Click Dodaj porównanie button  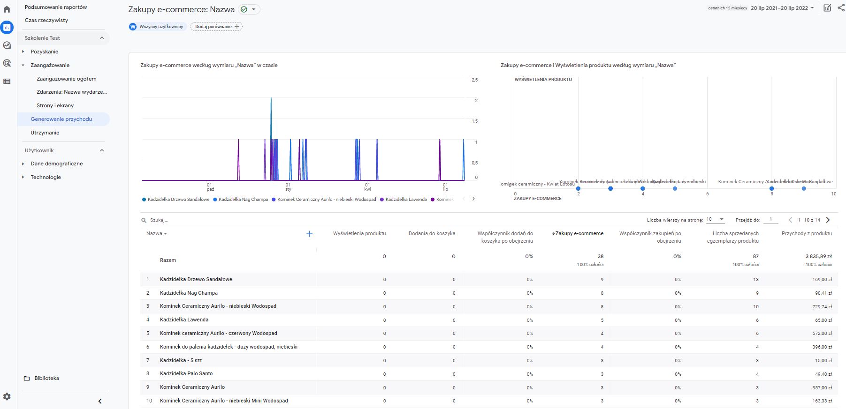click(216, 27)
